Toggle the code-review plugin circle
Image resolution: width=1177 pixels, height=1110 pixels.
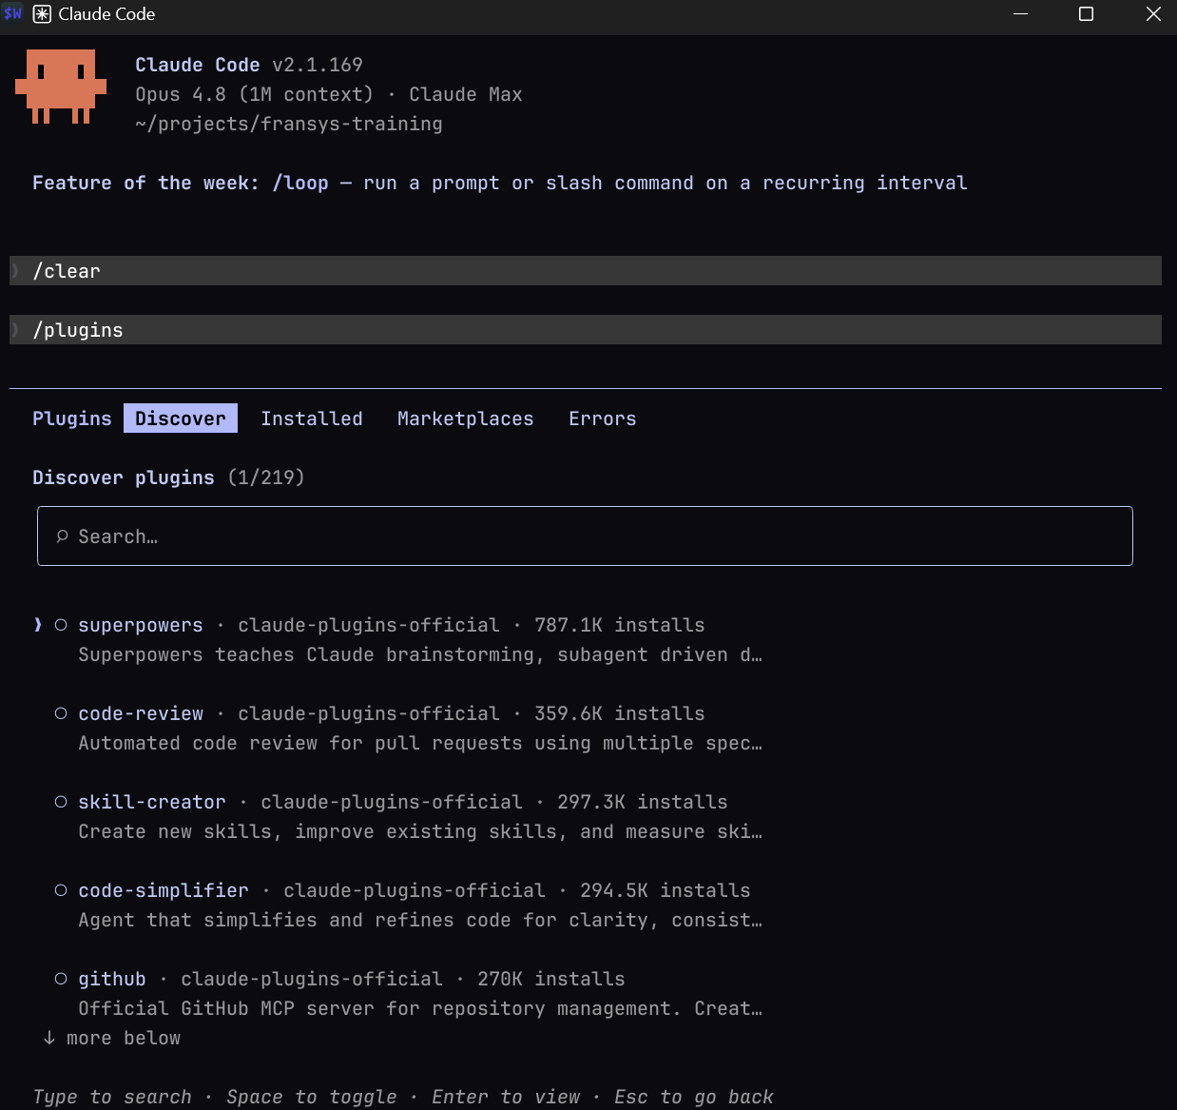61,713
